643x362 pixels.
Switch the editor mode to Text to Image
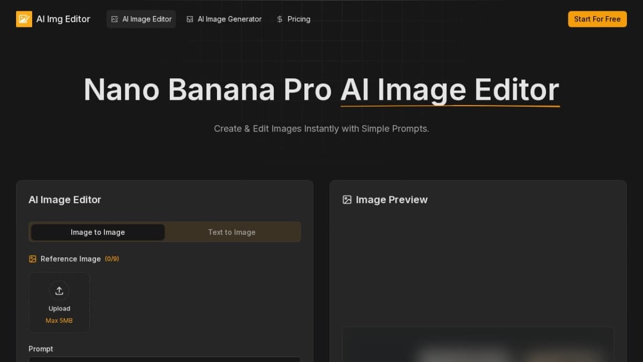click(x=232, y=232)
